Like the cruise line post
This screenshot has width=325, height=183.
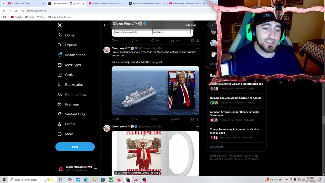[x=153, y=119]
